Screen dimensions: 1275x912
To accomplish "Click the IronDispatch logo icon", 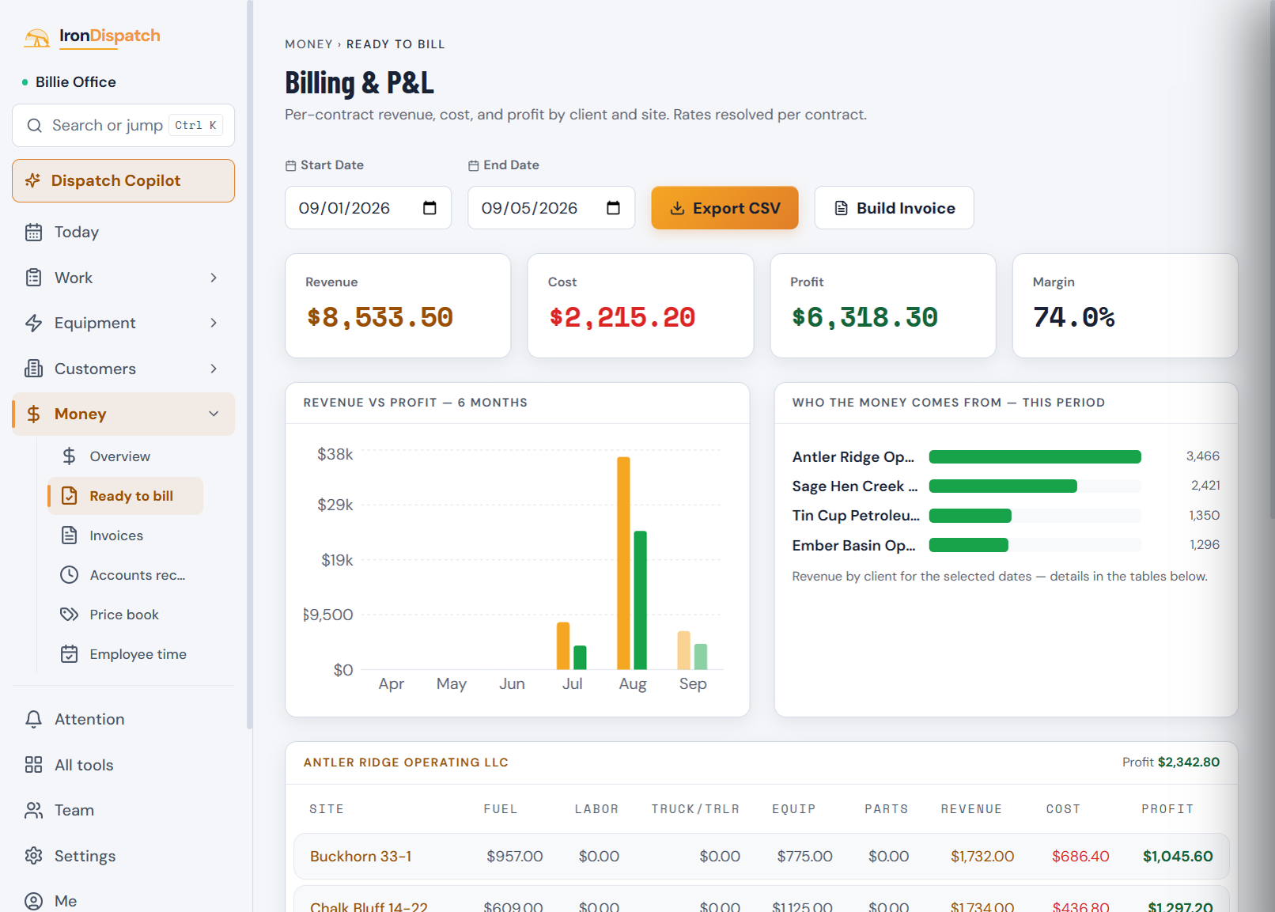I will click(36, 37).
